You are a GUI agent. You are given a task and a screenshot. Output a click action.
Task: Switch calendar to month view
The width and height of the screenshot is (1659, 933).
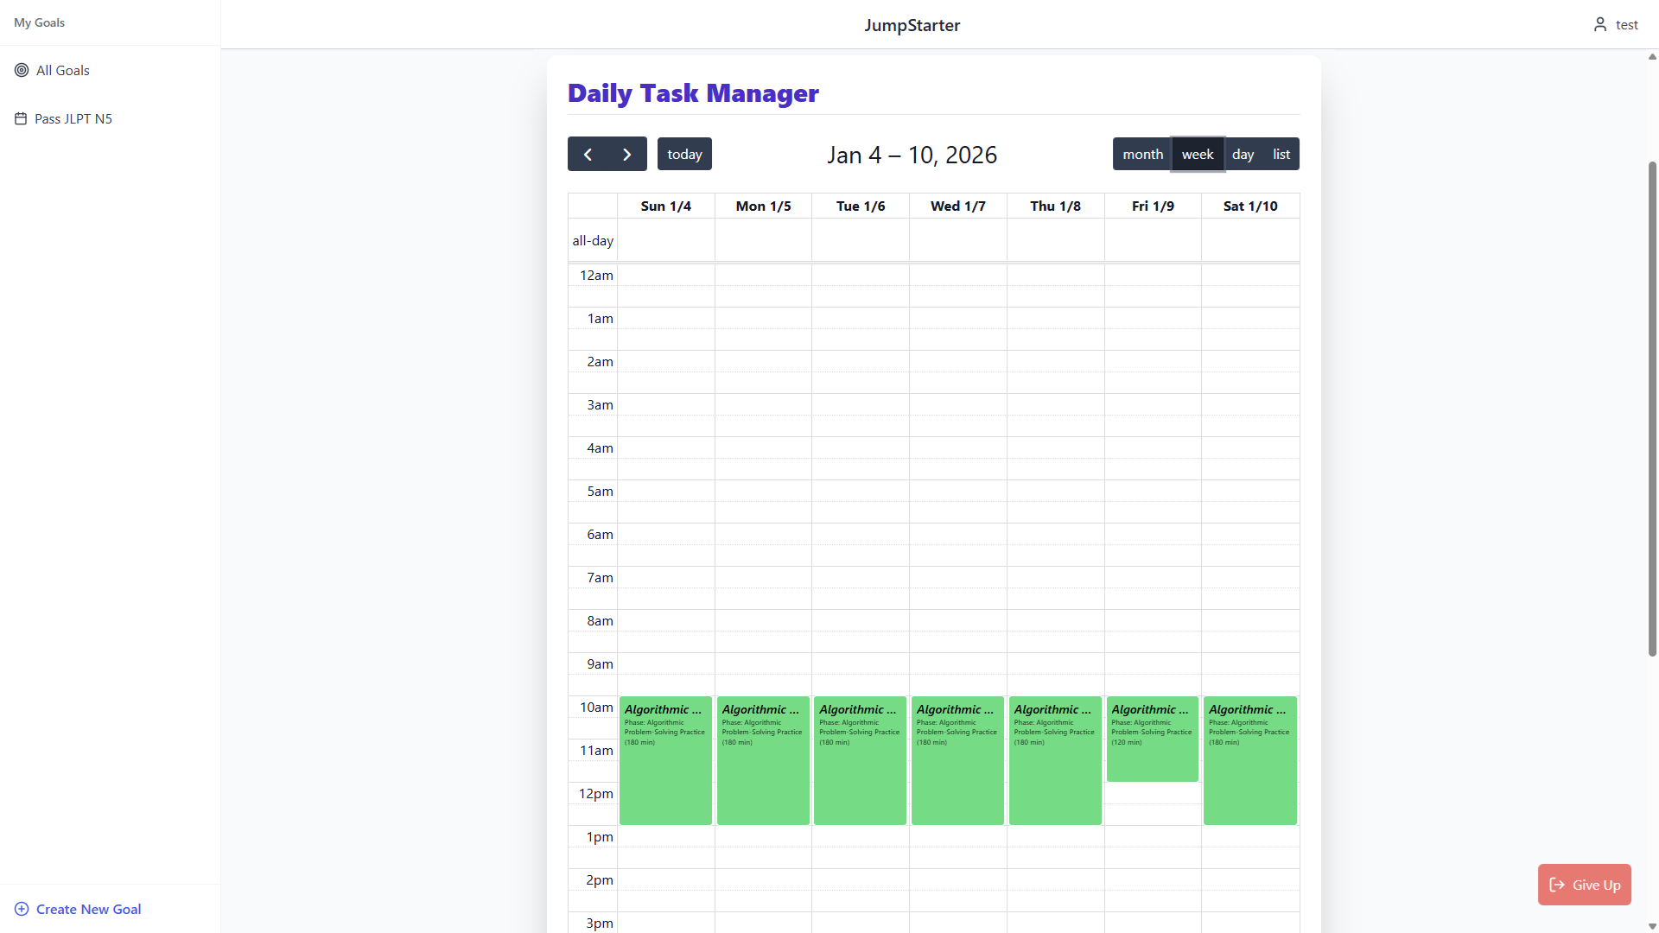[1142, 155]
